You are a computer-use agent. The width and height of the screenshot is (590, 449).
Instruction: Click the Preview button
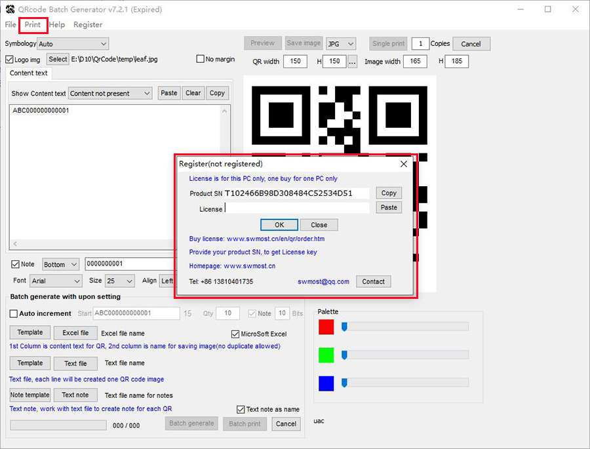[263, 43]
